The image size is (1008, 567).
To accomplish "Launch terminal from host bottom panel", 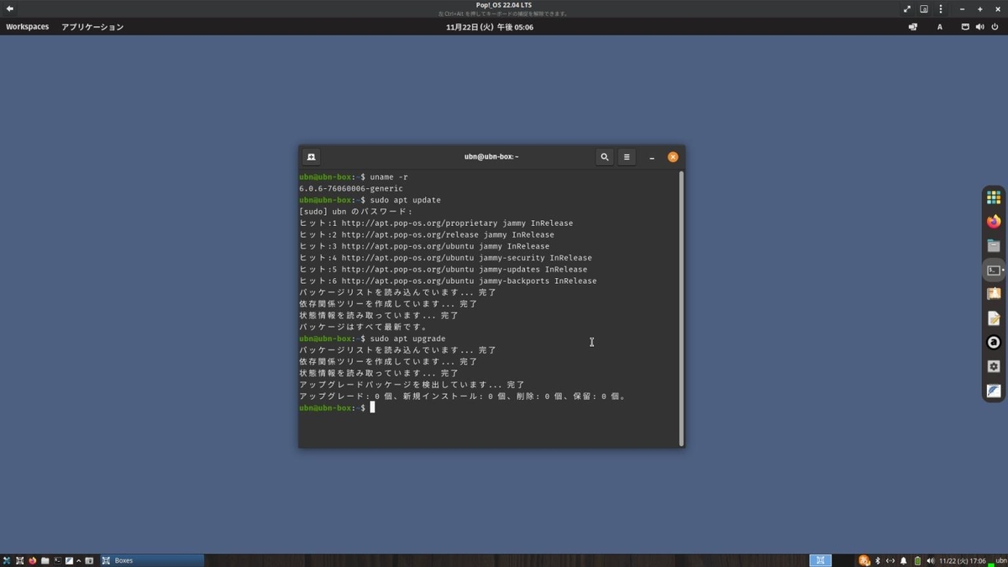I will point(57,560).
